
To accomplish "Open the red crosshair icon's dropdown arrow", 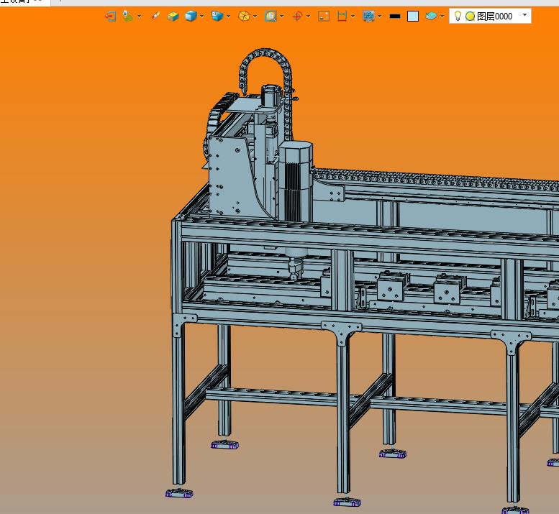I will (x=308, y=17).
